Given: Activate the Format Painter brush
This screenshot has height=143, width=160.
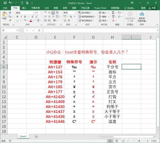Looking at the screenshot, I should tap(10, 21).
